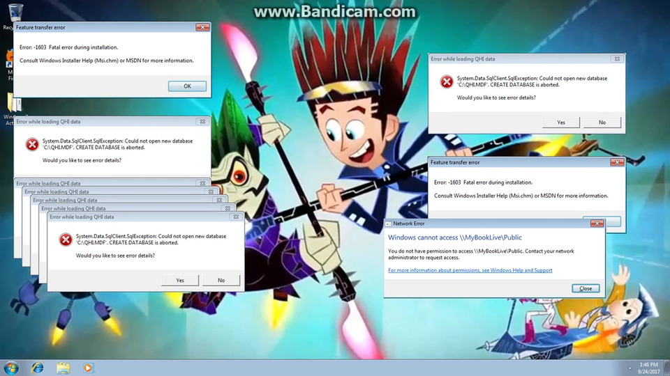Viewport: 670px width, 376px height.
Task: Close the top-left Feature transfer error dialog
Action: point(202,27)
